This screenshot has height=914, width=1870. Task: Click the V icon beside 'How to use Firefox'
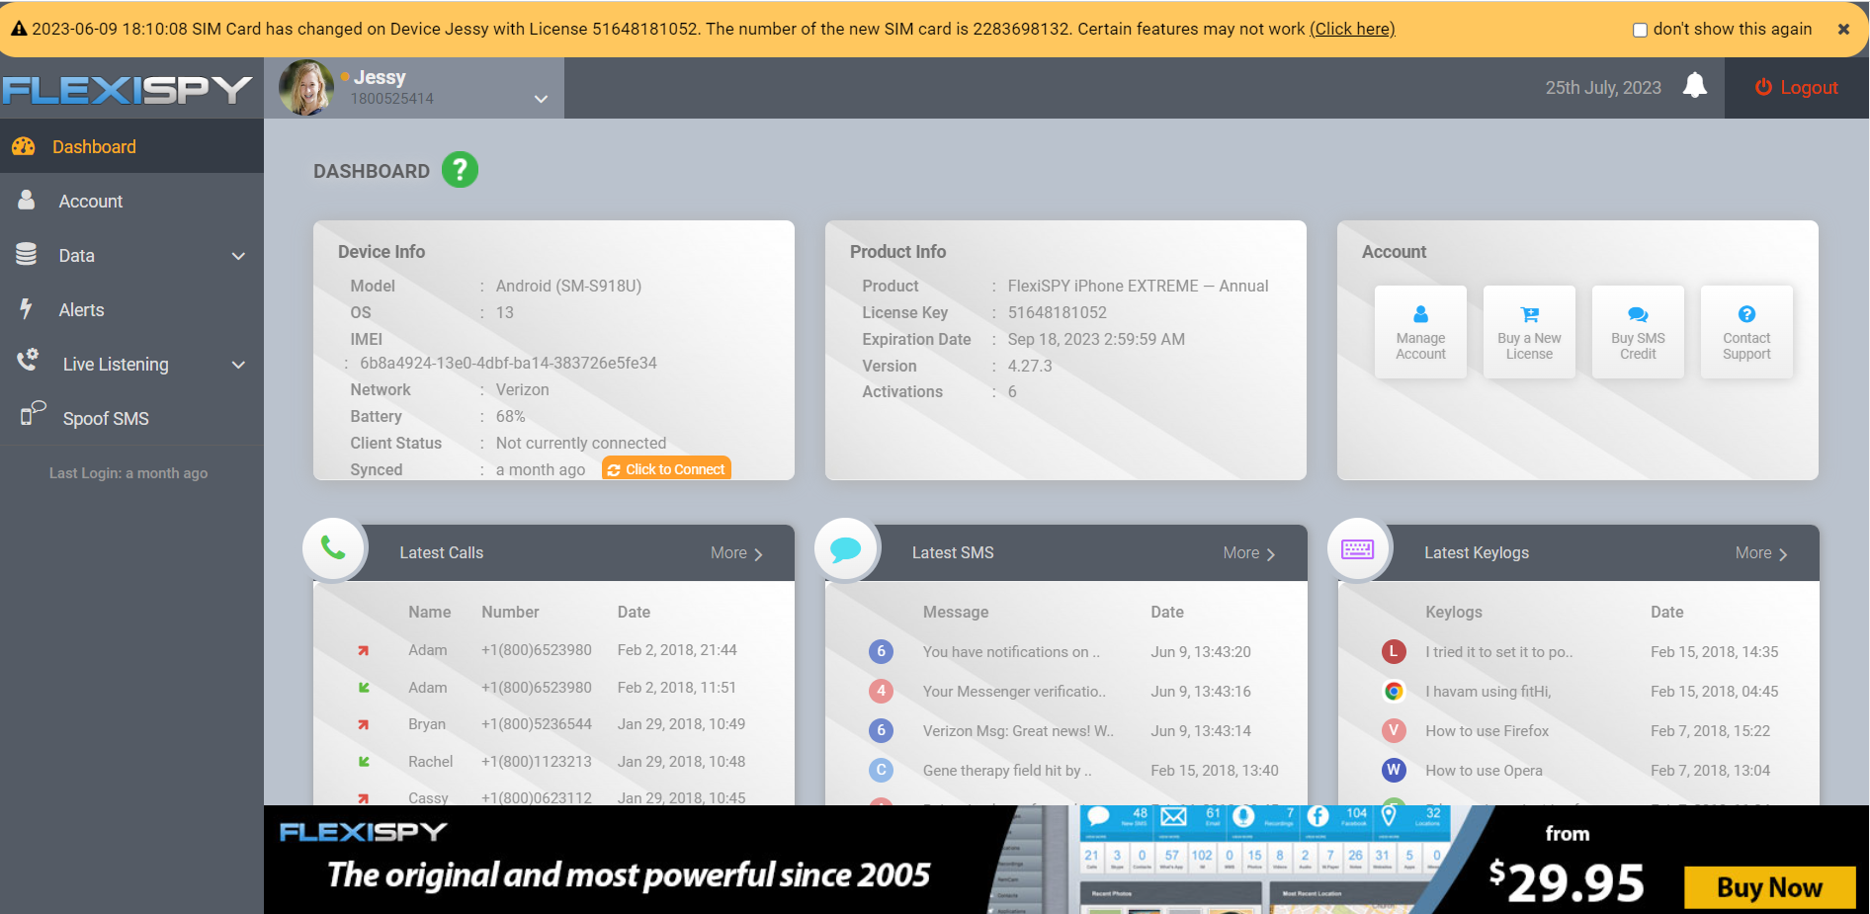[1394, 731]
